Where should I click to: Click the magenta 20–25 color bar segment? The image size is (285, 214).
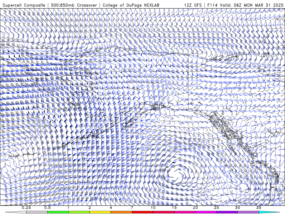click(x=206, y=212)
